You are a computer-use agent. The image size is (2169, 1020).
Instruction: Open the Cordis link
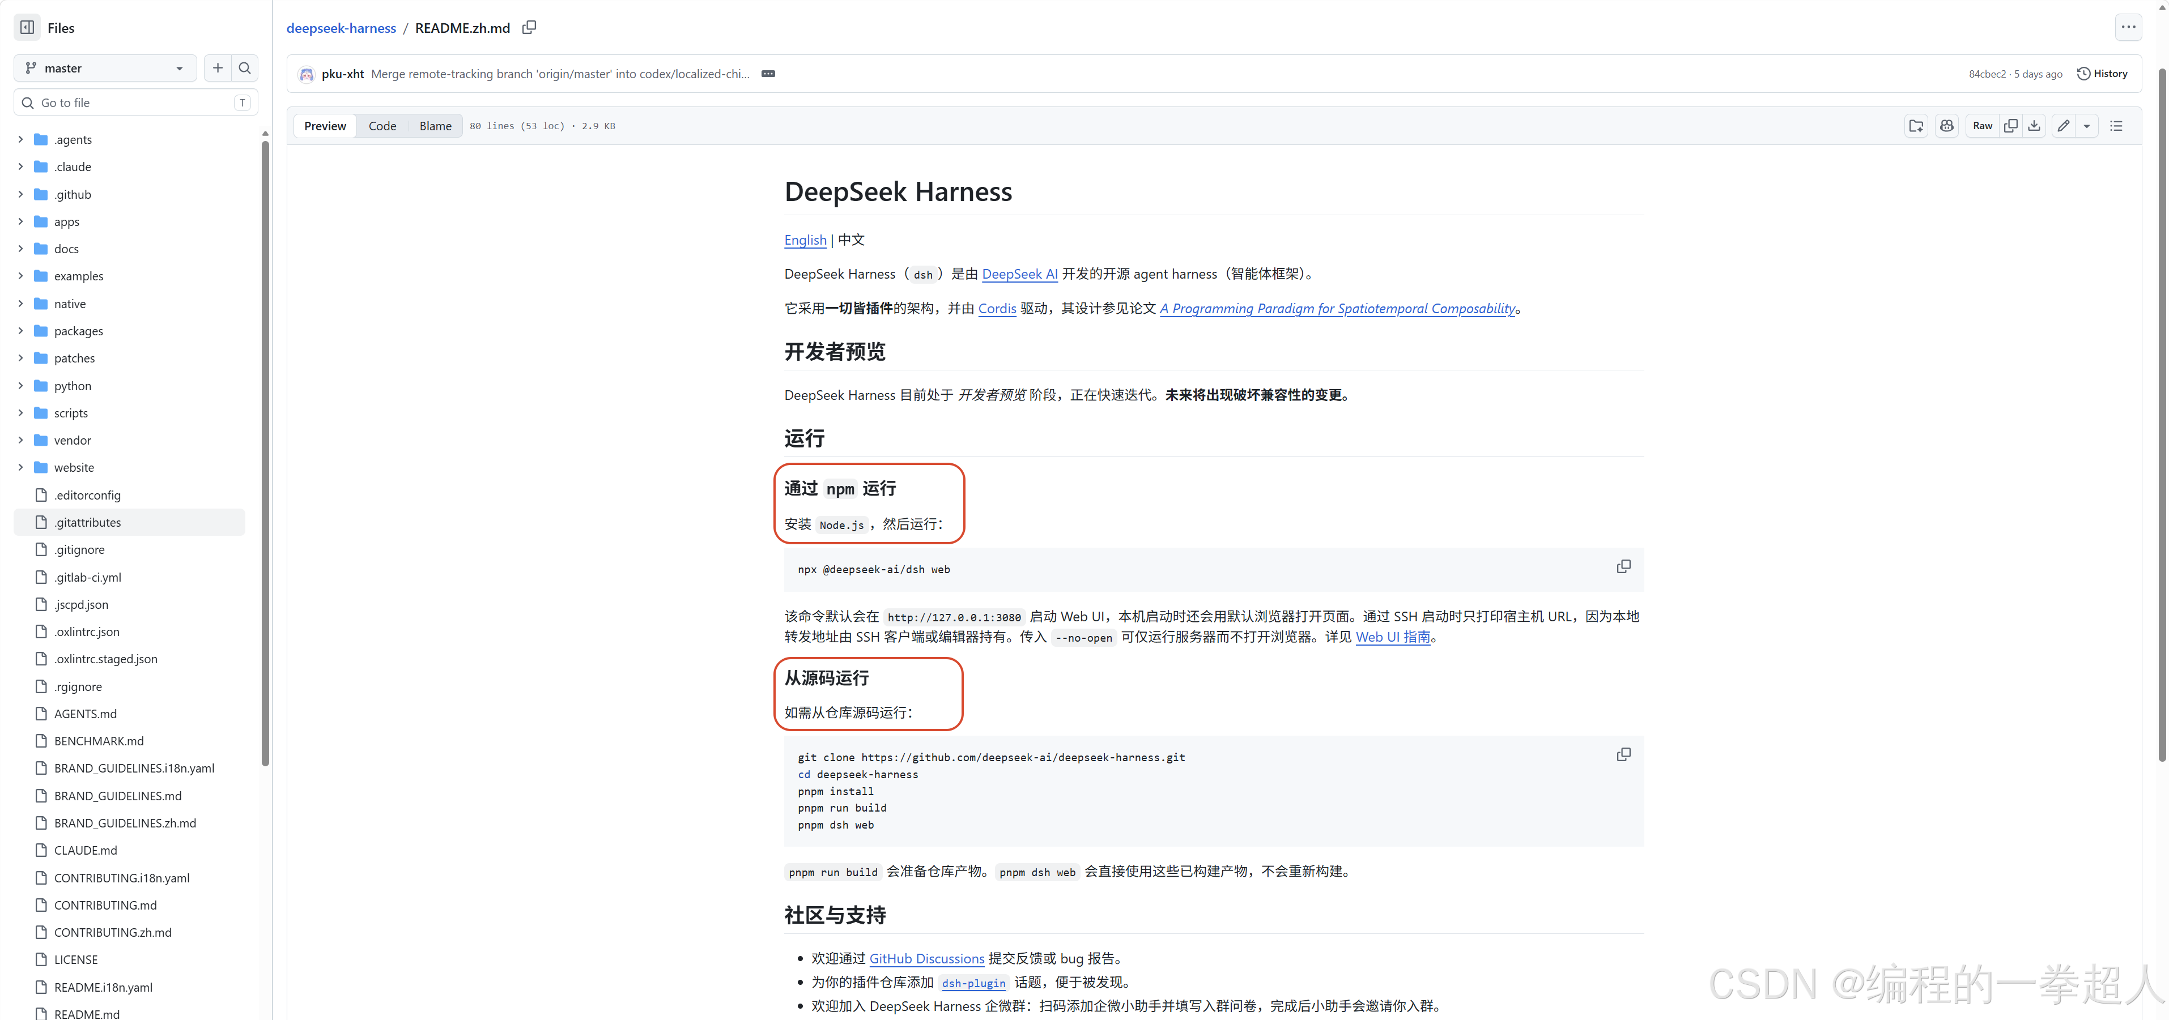click(x=997, y=309)
